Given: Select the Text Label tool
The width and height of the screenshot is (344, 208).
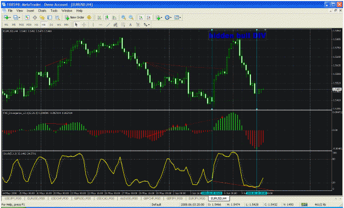Looking at the screenshot, I should click(x=138, y=25).
